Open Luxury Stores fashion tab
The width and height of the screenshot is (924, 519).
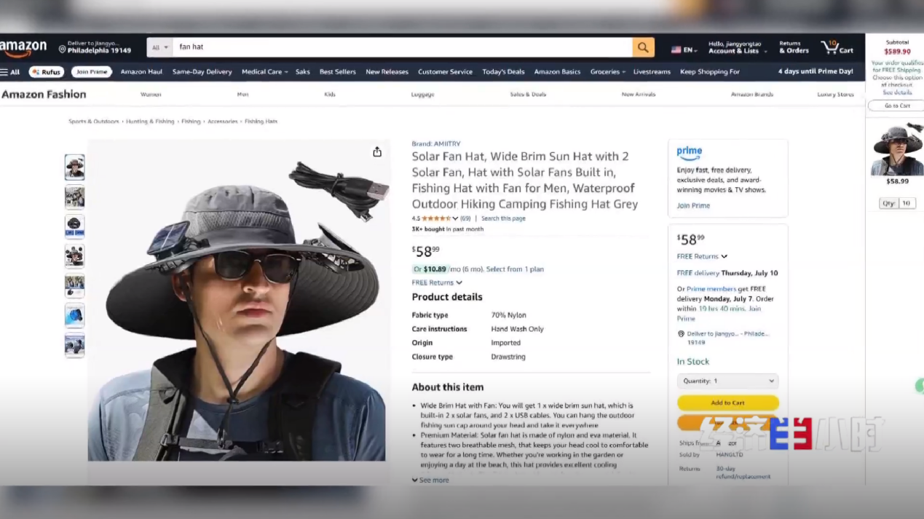pyautogui.click(x=835, y=95)
